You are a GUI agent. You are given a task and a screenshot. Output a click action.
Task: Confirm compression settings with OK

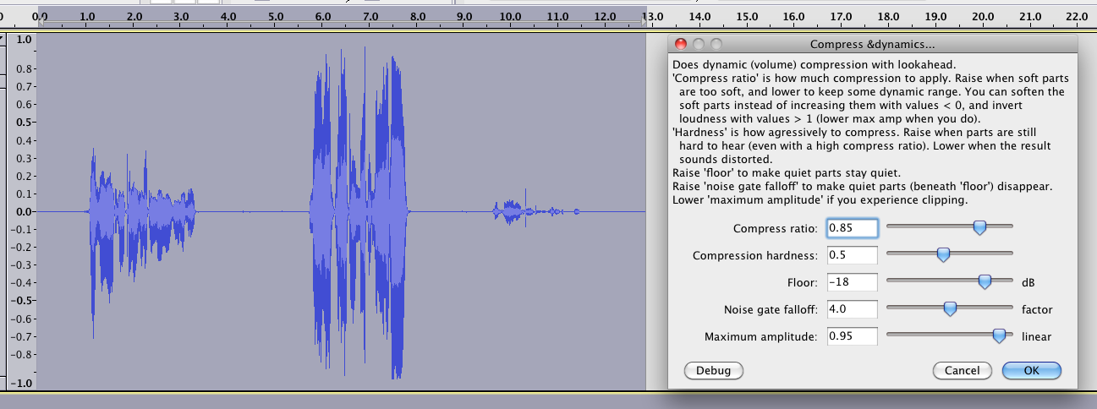click(x=1031, y=370)
